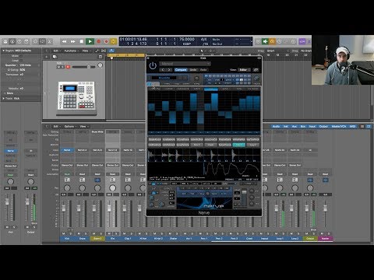Click the add track plus button
Image resolution: width=374 pixels, height=280 pixels.
click(x=47, y=57)
